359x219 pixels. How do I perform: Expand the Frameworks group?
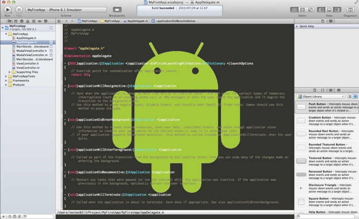tap(6, 80)
